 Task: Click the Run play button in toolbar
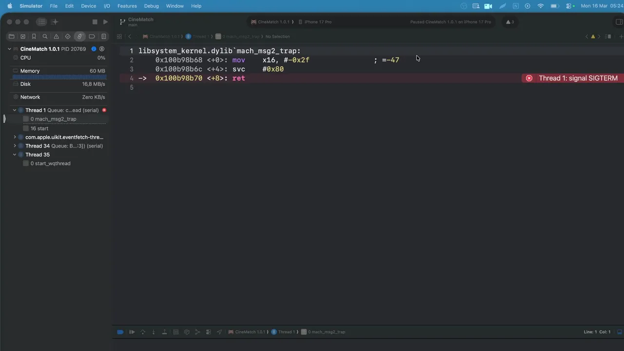pyautogui.click(x=105, y=22)
